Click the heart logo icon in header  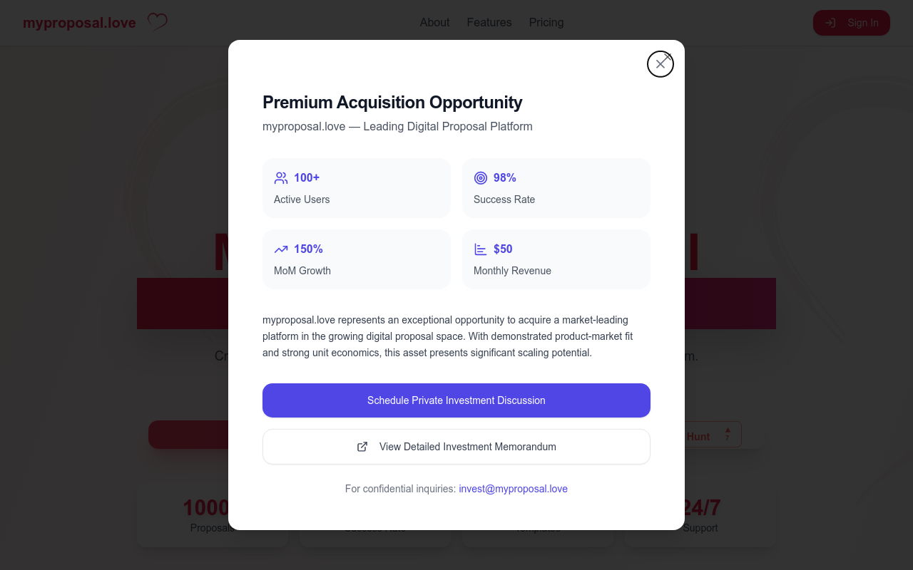tap(158, 22)
